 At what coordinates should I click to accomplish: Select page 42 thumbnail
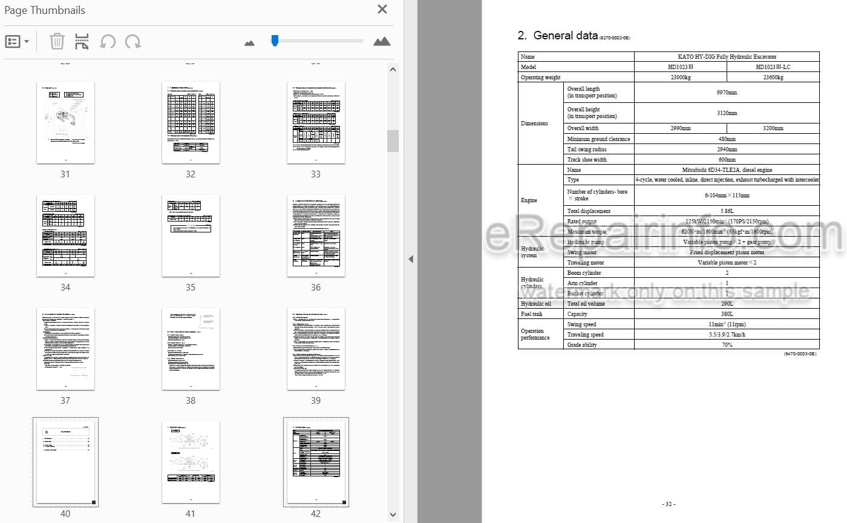316,462
